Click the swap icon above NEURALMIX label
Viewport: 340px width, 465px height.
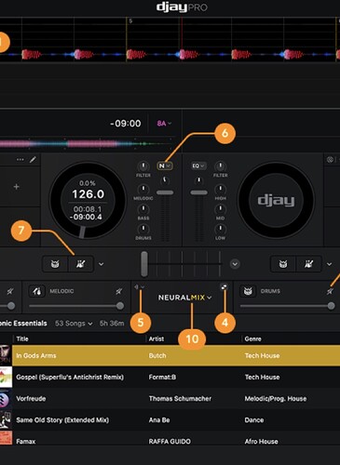point(224,286)
